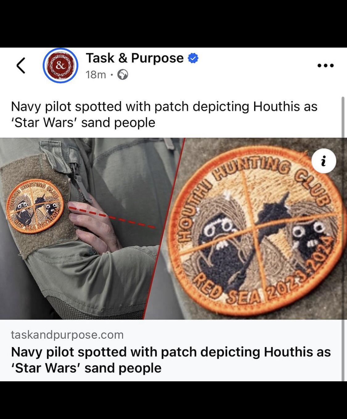Open the three-dot more options menu
347x419 pixels.
[326, 66]
